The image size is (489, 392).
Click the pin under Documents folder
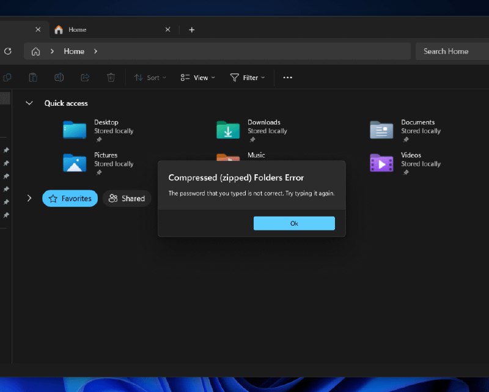(406, 139)
